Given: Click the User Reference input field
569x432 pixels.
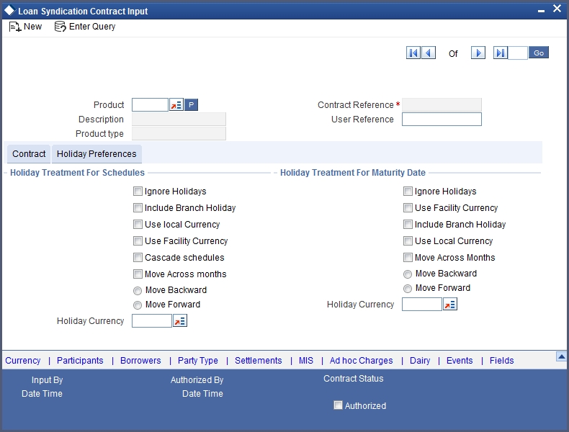Looking at the screenshot, I should click(442, 120).
